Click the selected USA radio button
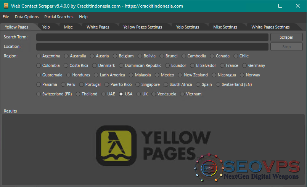 (121, 94)
